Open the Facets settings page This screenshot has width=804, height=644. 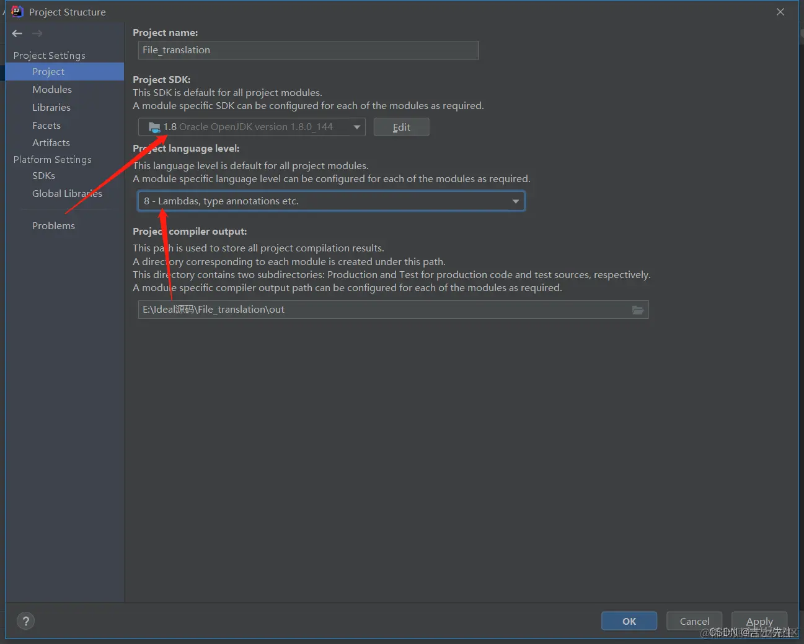pyautogui.click(x=46, y=126)
